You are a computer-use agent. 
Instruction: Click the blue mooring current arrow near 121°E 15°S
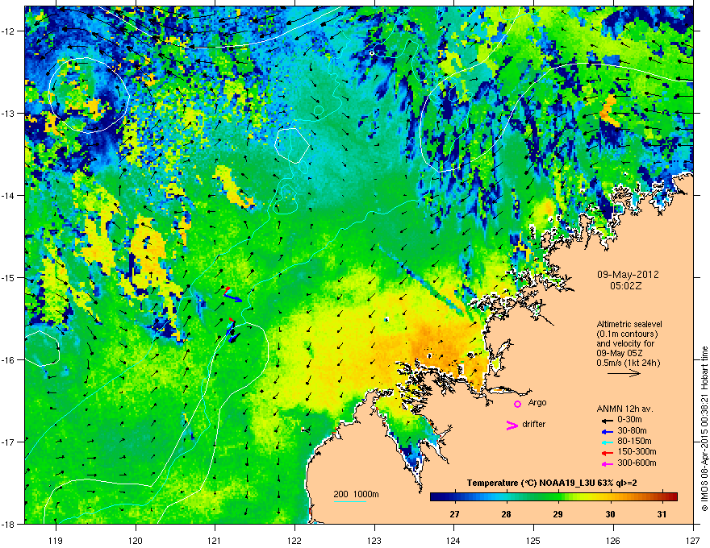pyautogui.click(x=234, y=298)
